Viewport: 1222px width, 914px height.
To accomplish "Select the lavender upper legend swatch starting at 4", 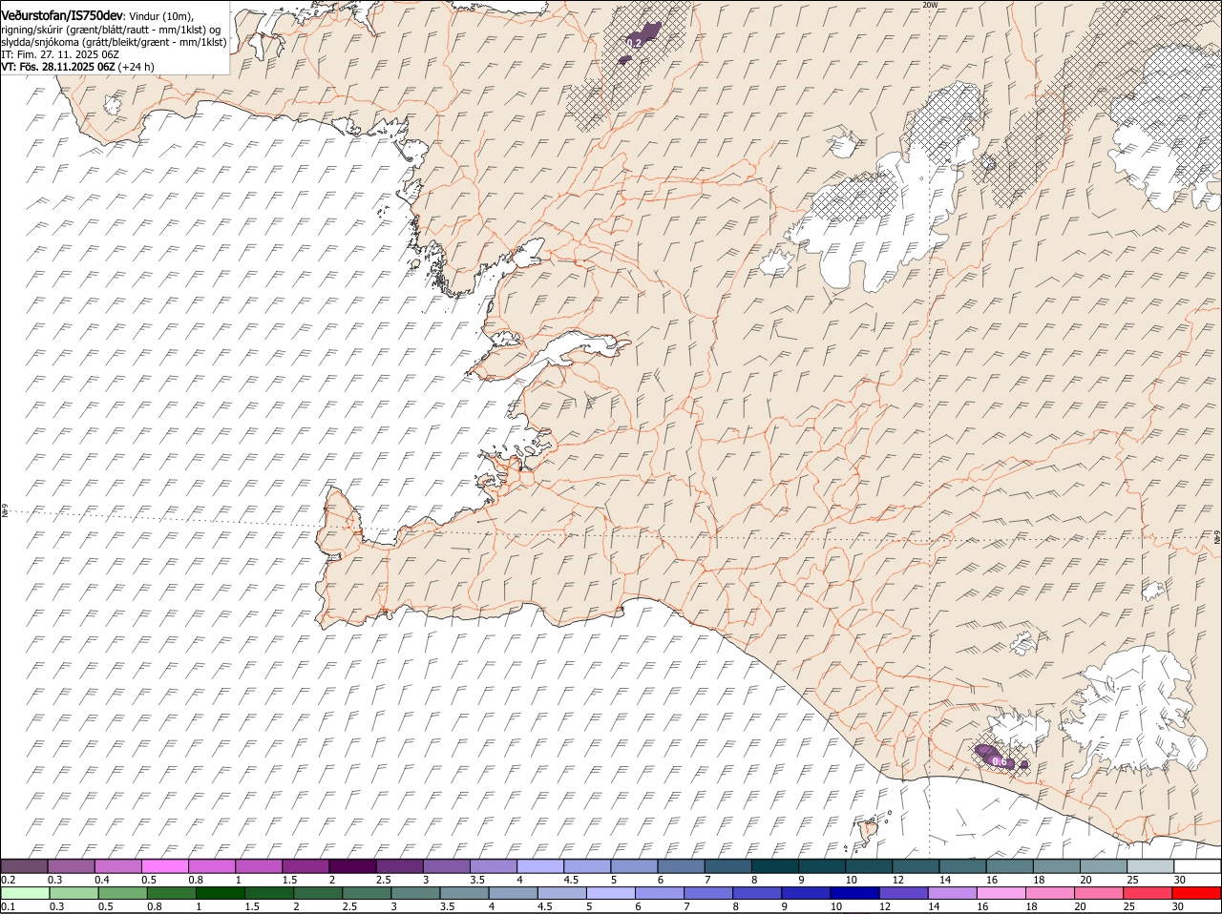I will 540,866.
